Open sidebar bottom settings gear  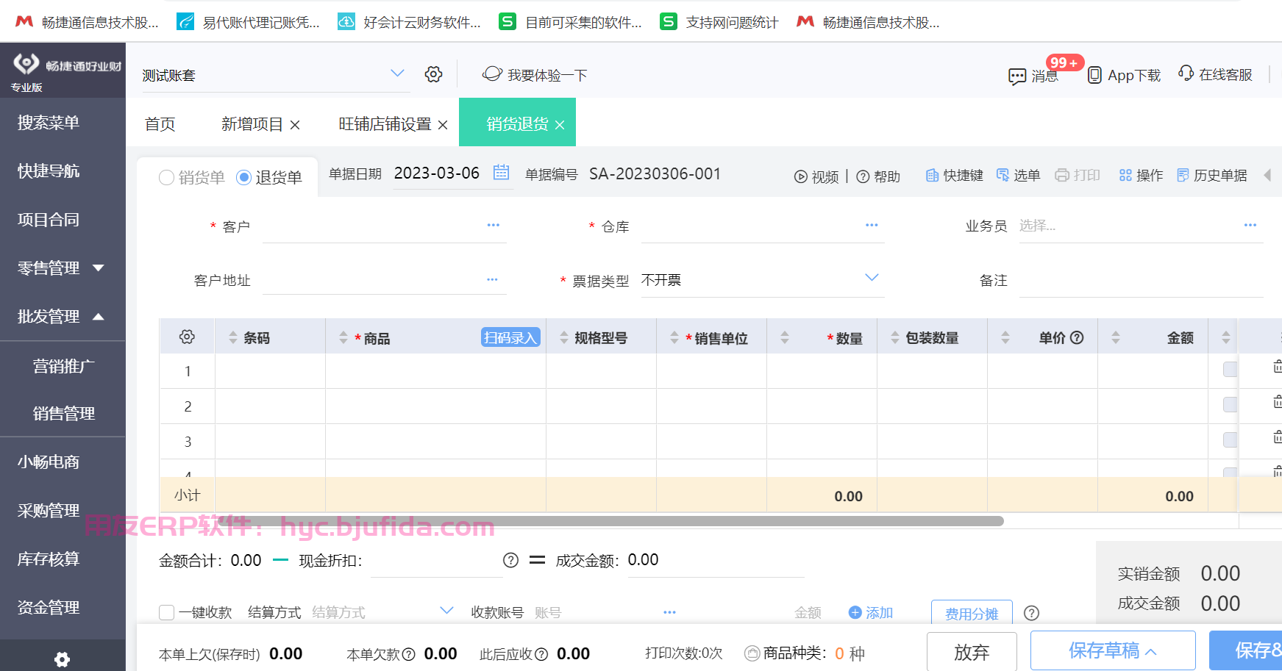[63, 659]
